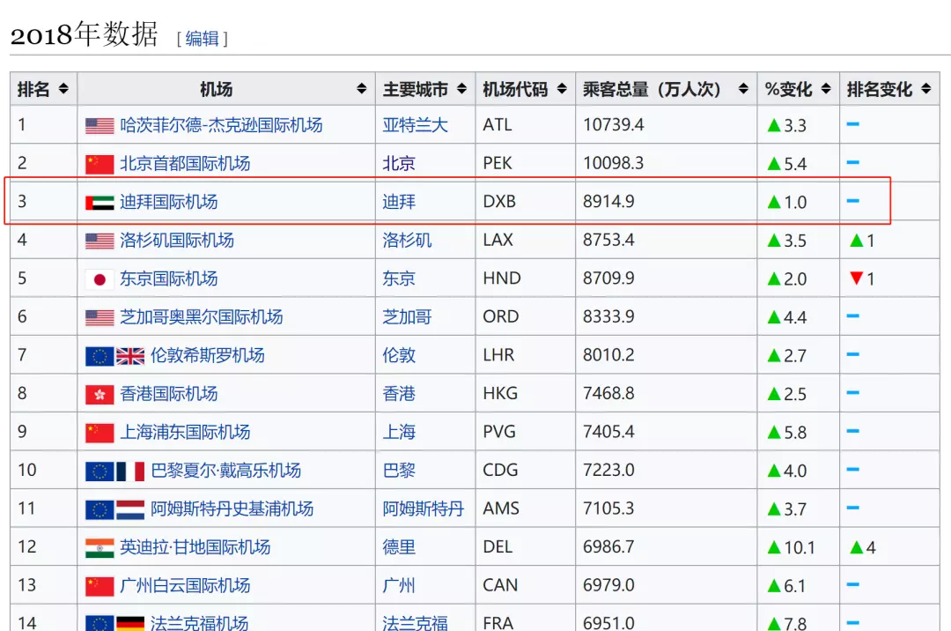Open city link 迪拜

[x=399, y=202]
